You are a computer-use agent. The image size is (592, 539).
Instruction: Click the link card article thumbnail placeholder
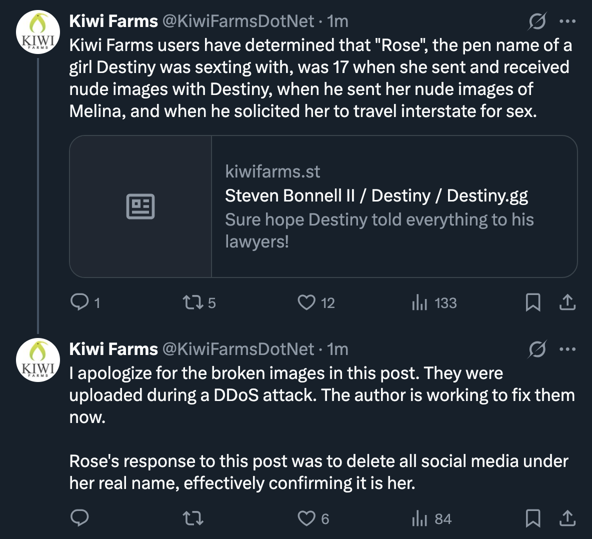point(140,206)
